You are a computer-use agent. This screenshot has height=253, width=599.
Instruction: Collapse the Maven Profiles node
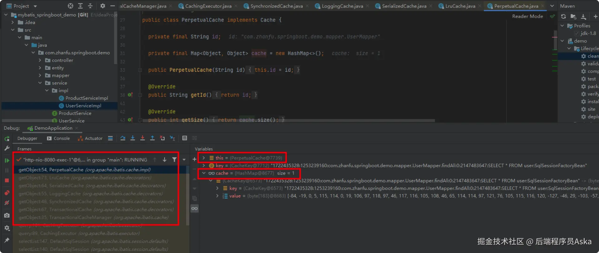562,26
